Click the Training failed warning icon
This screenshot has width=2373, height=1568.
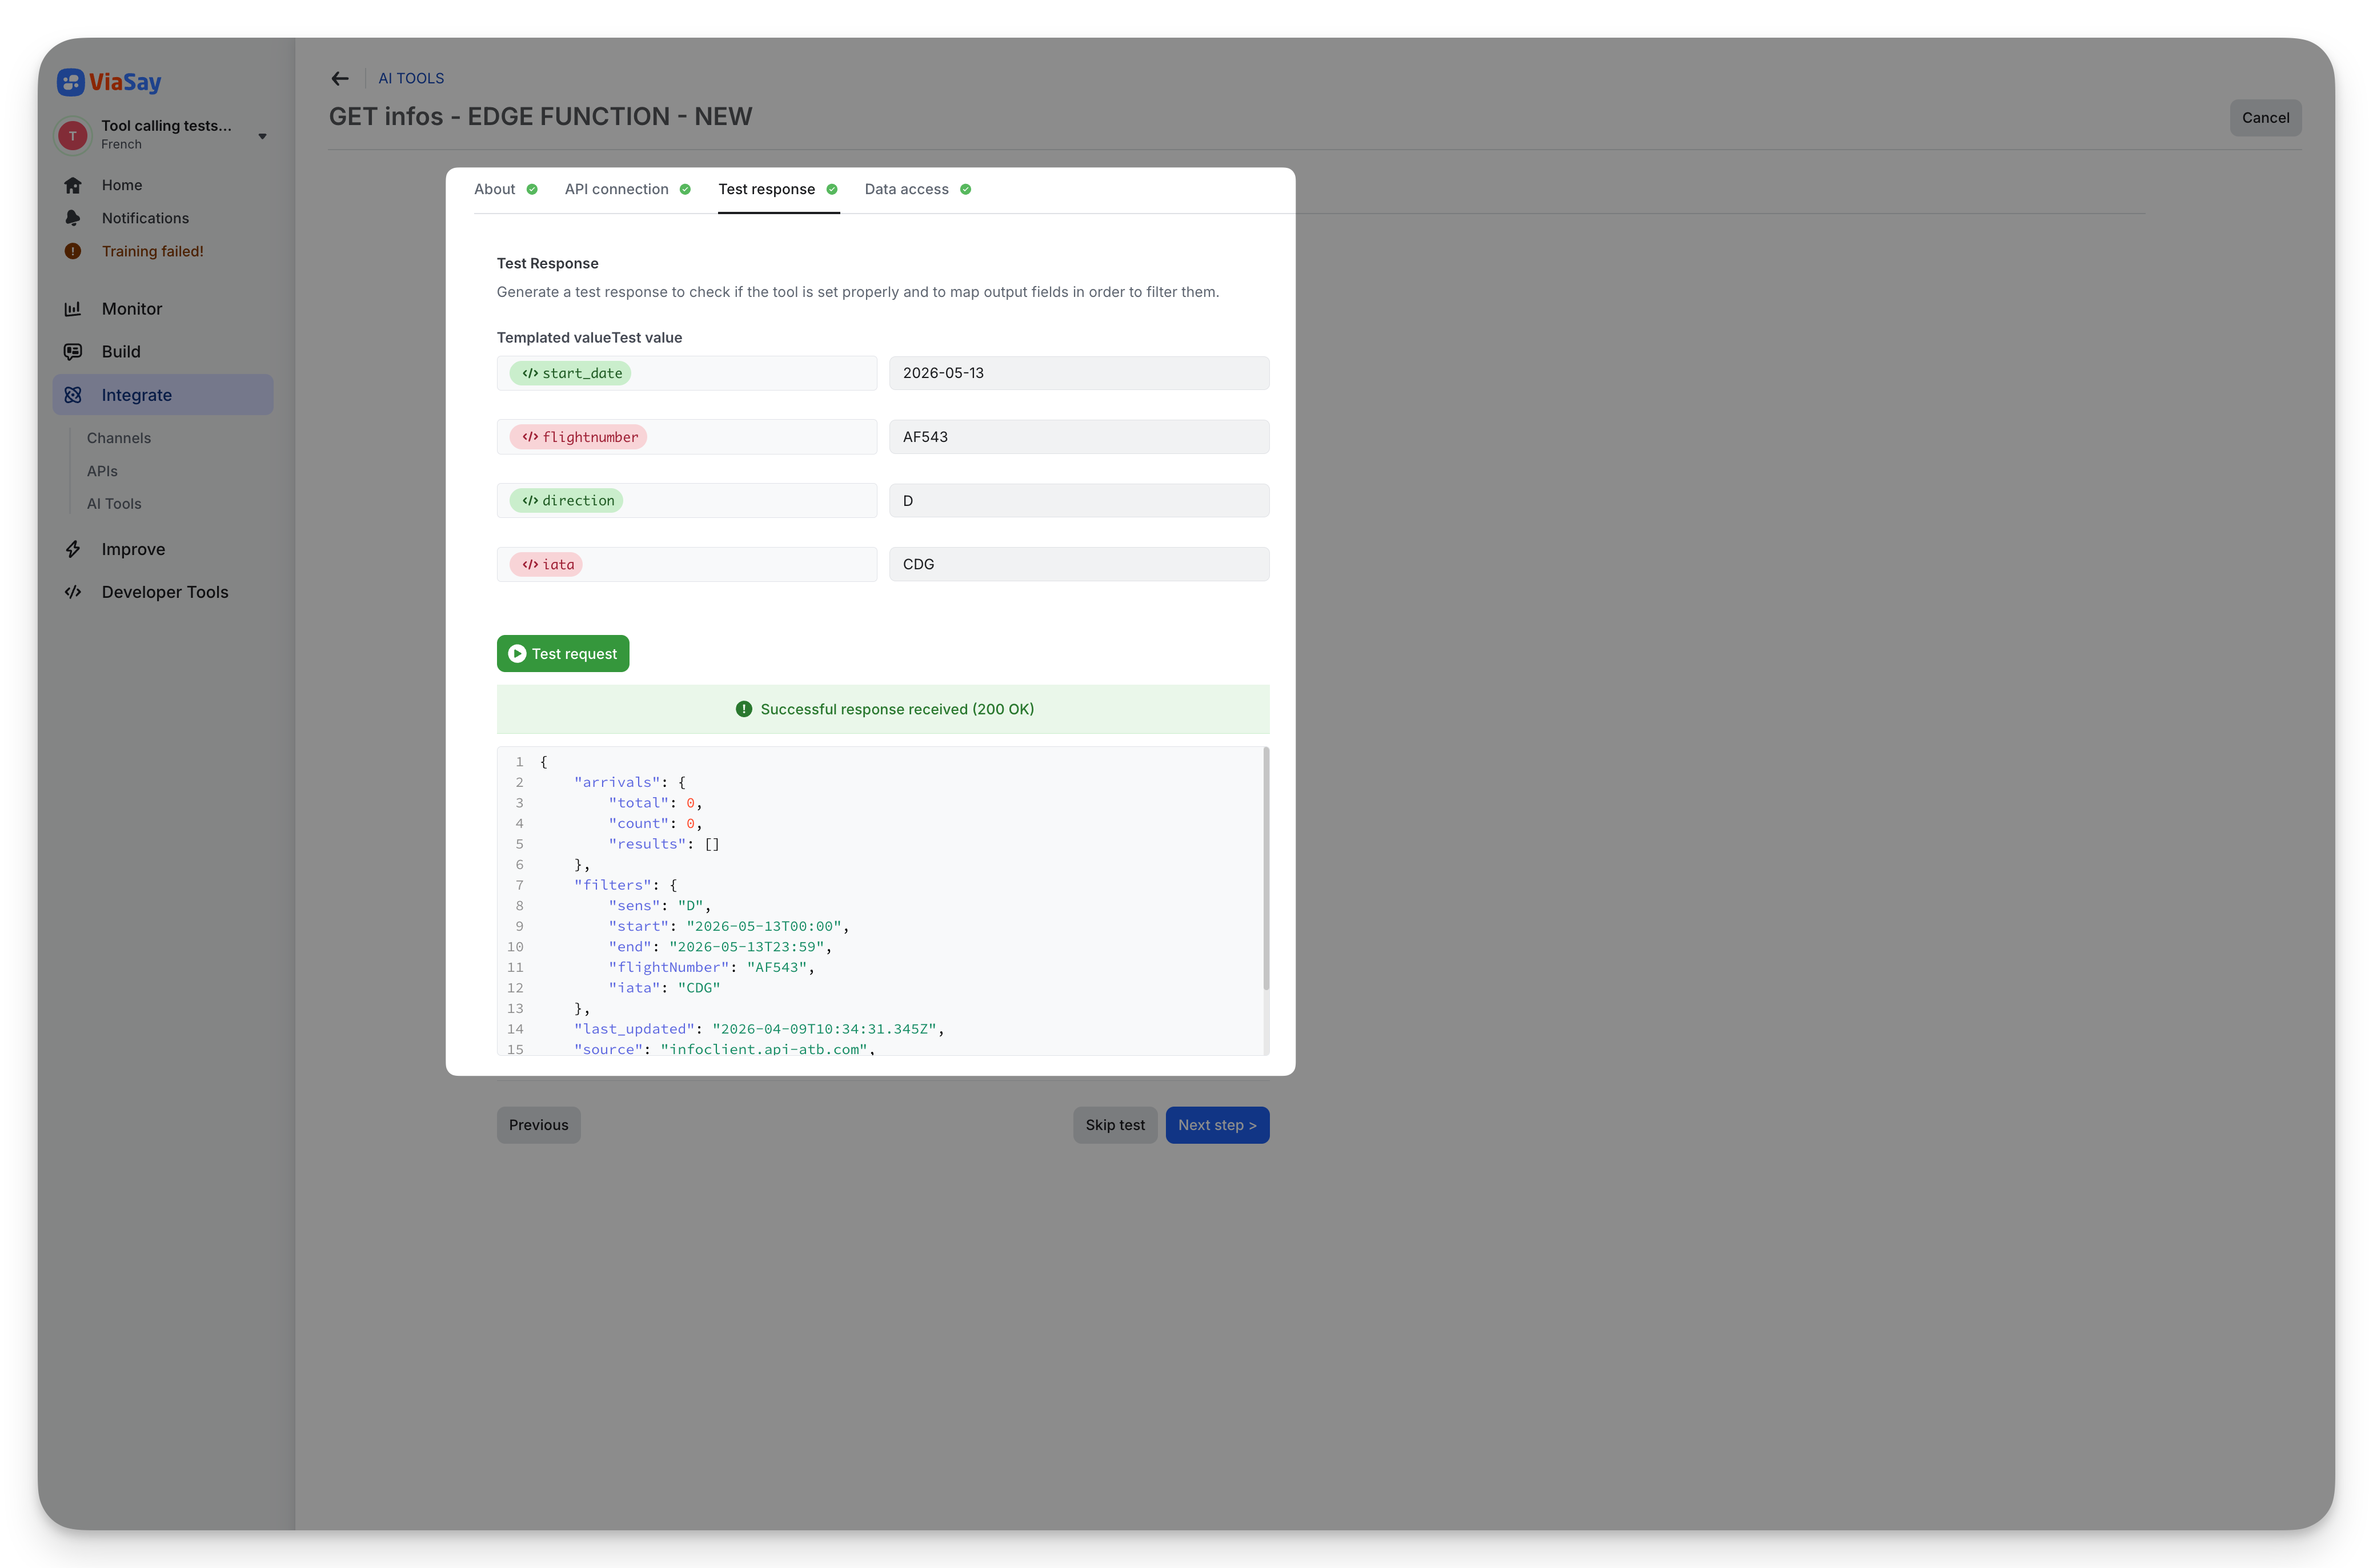pos(73,251)
